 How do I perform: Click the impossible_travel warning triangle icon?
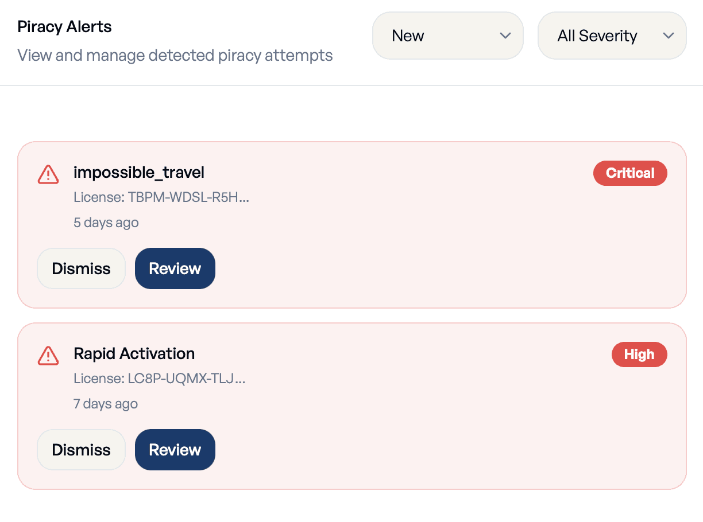pos(48,174)
